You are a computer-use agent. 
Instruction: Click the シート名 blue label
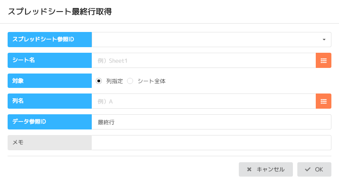coord(50,60)
